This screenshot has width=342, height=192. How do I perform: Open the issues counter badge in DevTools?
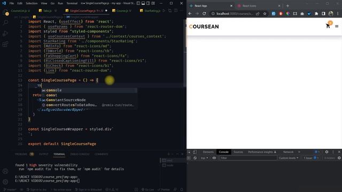click(317, 152)
